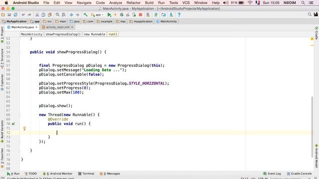The image size is (319, 179).
Task: Select showProgressDialog() in the structure breadcrumb
Action: (63, 34)
